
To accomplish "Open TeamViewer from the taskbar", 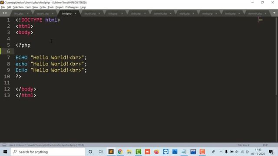I will [x=165, y=152].
